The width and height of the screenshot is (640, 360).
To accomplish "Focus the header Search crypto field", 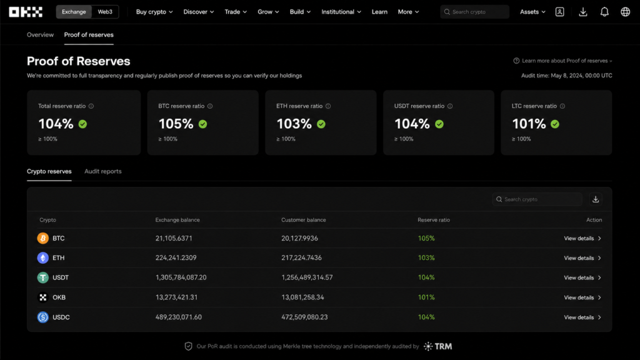I will coord(474,12).
